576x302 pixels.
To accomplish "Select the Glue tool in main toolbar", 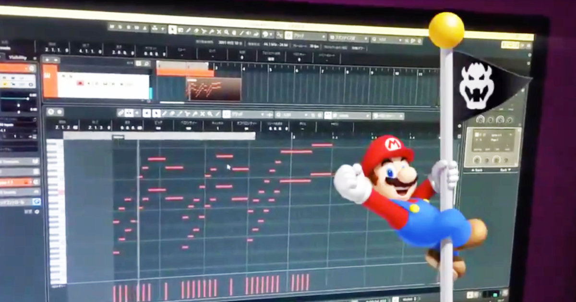I will click(211, 32).
